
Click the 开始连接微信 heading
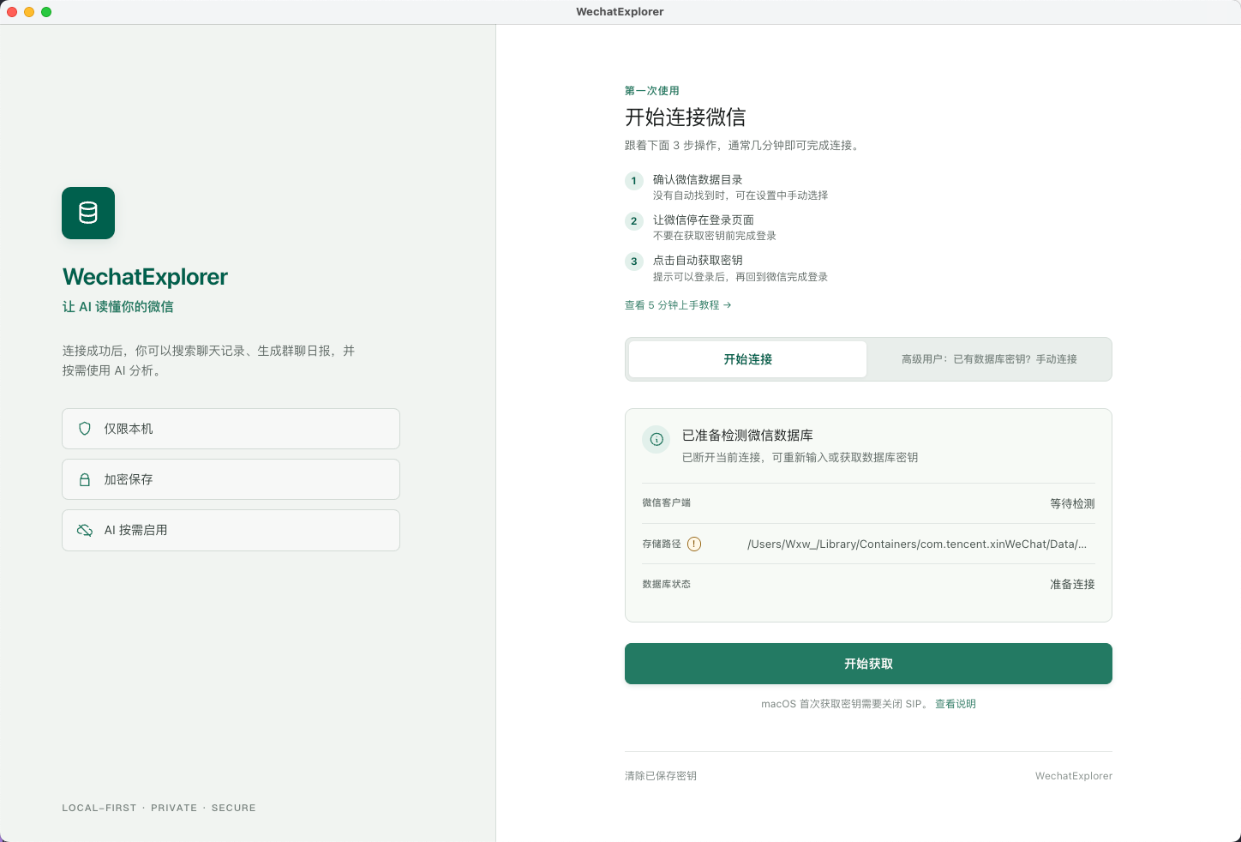pyautogui.click(x=686, y=117)
